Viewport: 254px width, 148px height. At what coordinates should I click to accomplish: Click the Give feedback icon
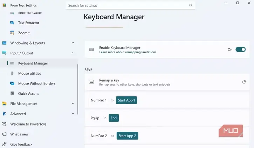tap(4, 144)
